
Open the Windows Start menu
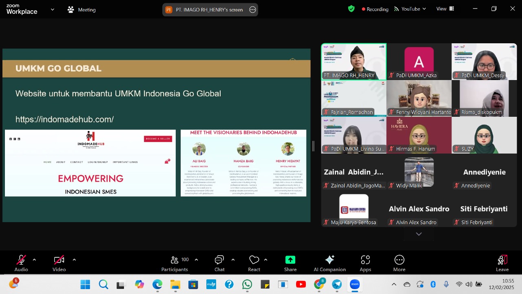pyautogui.click(x=85, y=285)
